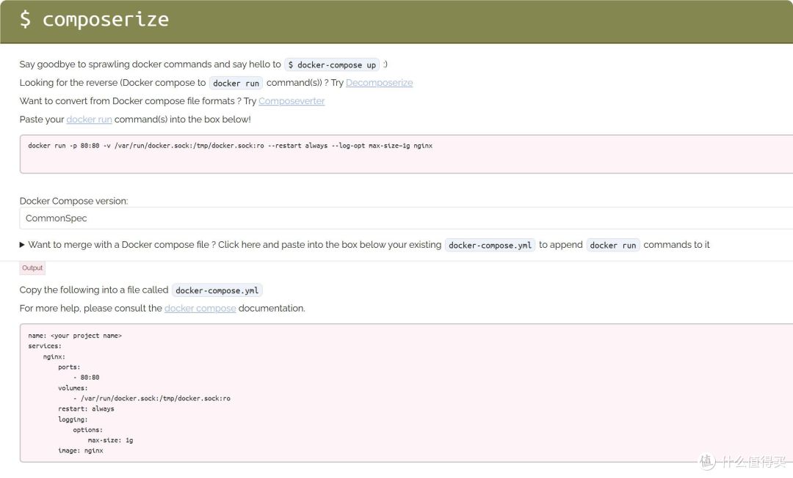This screenshot has width=793, height=478.
Task: Click the docker.sock volume mapping line in output
Action: pyautogui.click(x=152, y=399)
